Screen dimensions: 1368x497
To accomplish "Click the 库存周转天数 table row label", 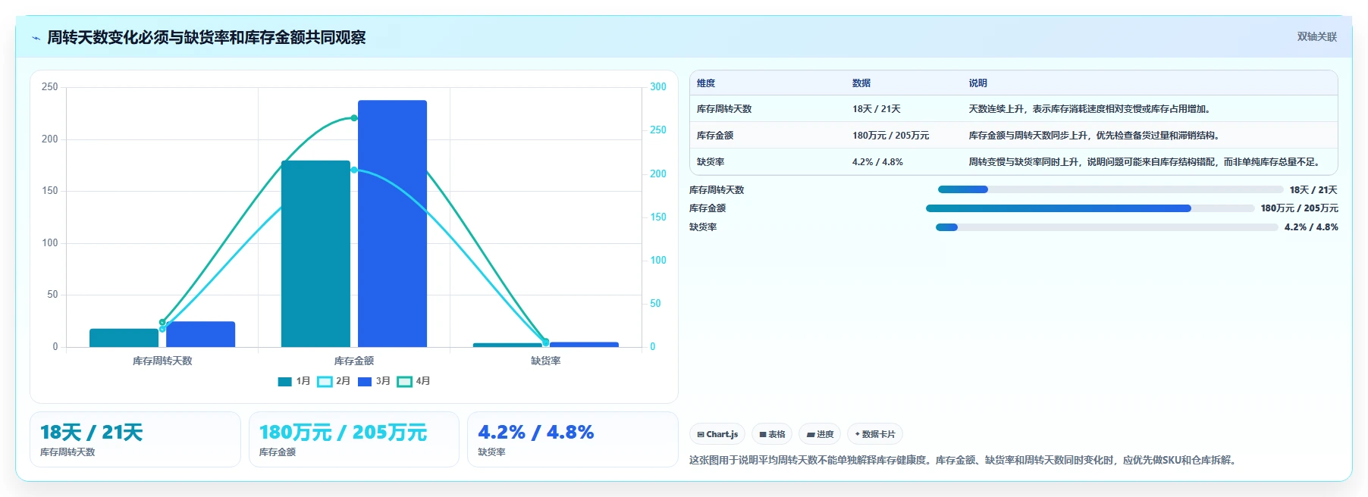I will point(724,109).
